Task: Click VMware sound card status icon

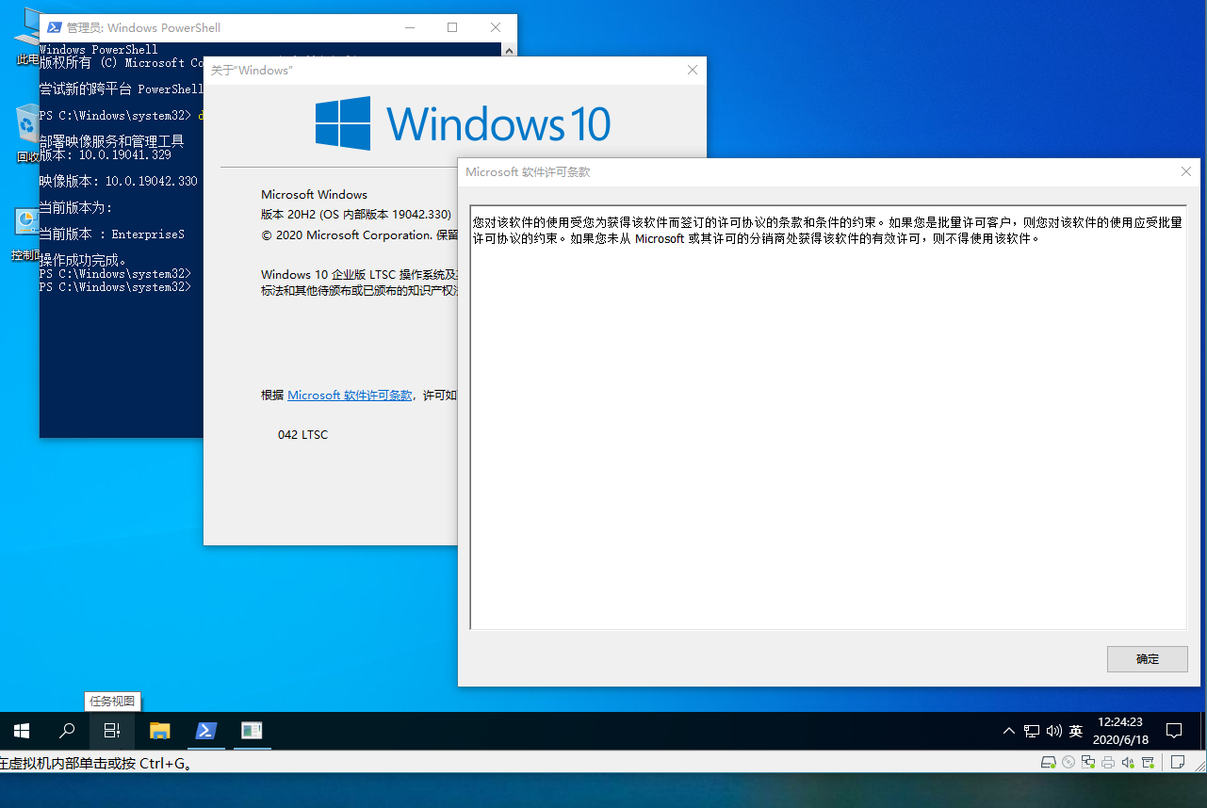Action: point(1128,762)
